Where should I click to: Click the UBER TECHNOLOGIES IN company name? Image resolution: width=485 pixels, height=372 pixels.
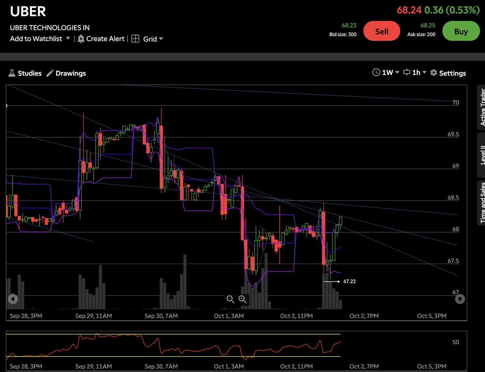point(50,27)
